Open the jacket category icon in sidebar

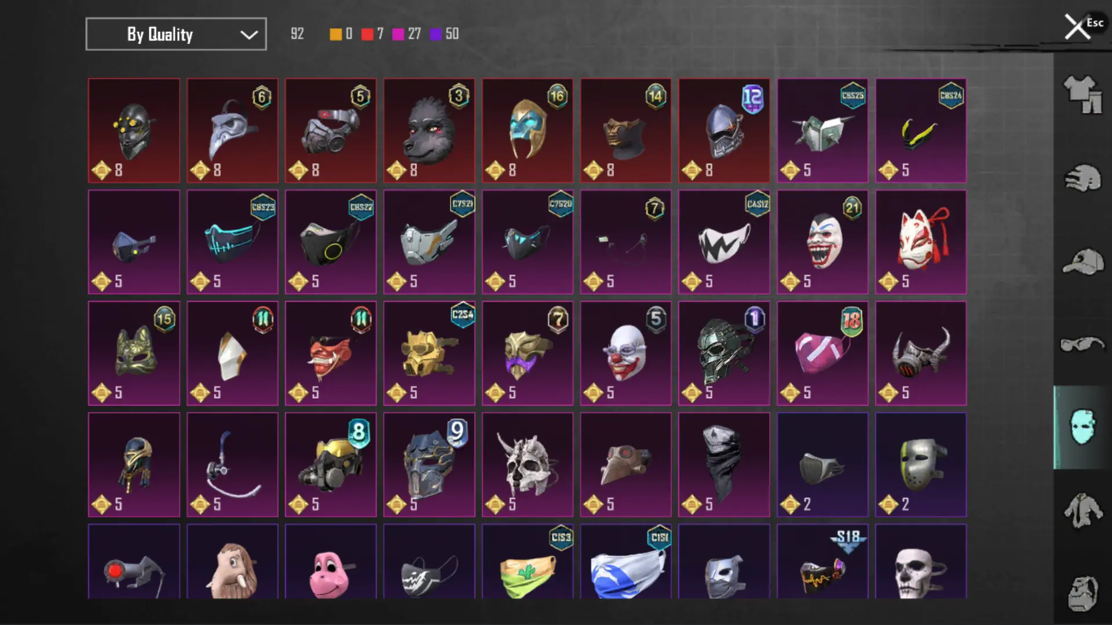(x=1082, y=510)
